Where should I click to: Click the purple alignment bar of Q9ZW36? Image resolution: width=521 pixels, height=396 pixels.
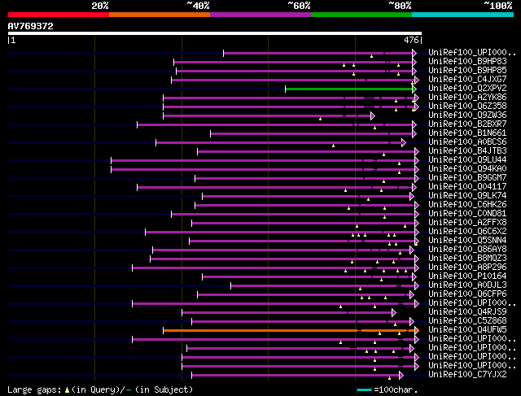click(x=267, y=115)
